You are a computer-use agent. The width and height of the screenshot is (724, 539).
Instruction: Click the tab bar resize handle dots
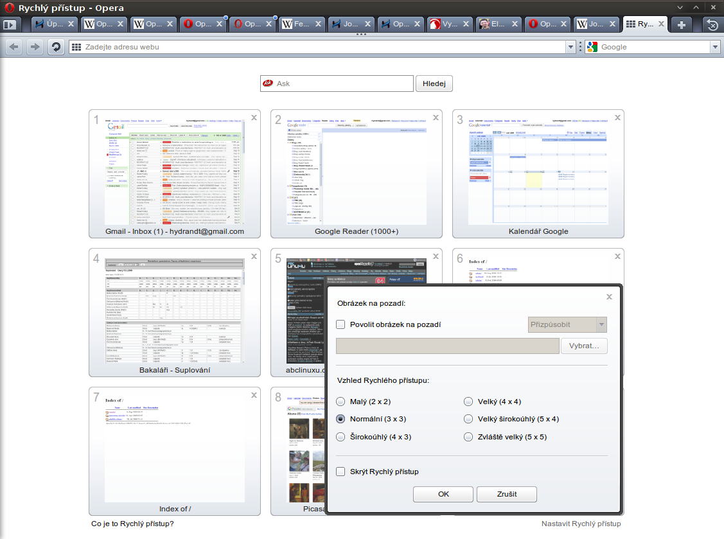361,34
